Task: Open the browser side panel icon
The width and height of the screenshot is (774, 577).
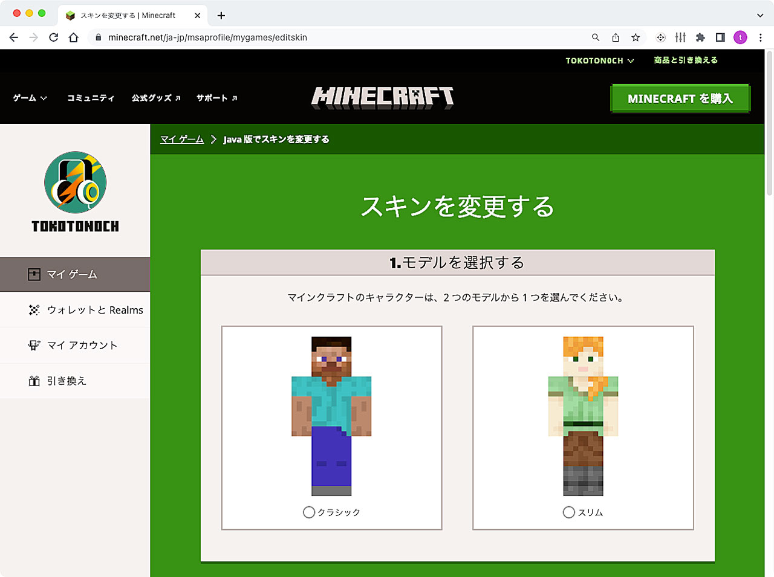Action: (x=720, y=37)
